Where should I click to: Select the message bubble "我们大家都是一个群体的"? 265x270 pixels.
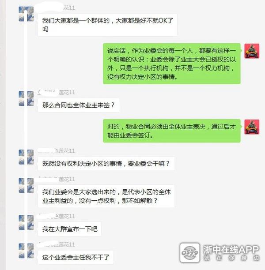pyautogui.click(x=107, y=25)
